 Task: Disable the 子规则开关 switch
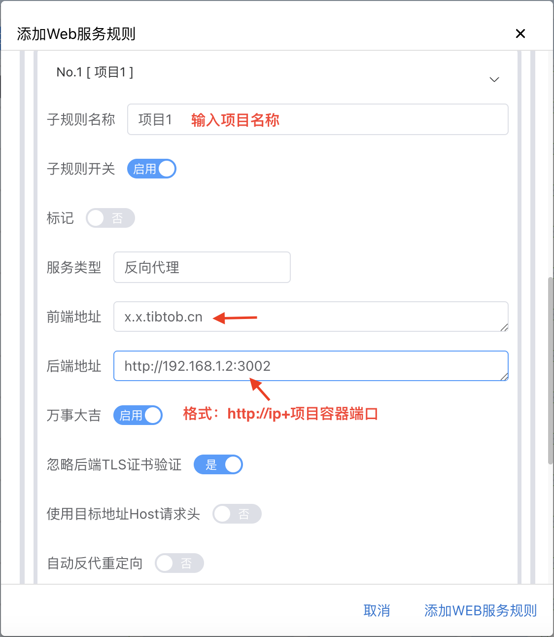click(152, 169)
